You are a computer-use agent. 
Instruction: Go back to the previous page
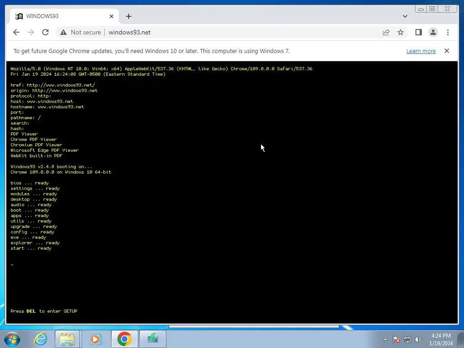[16, 32]
